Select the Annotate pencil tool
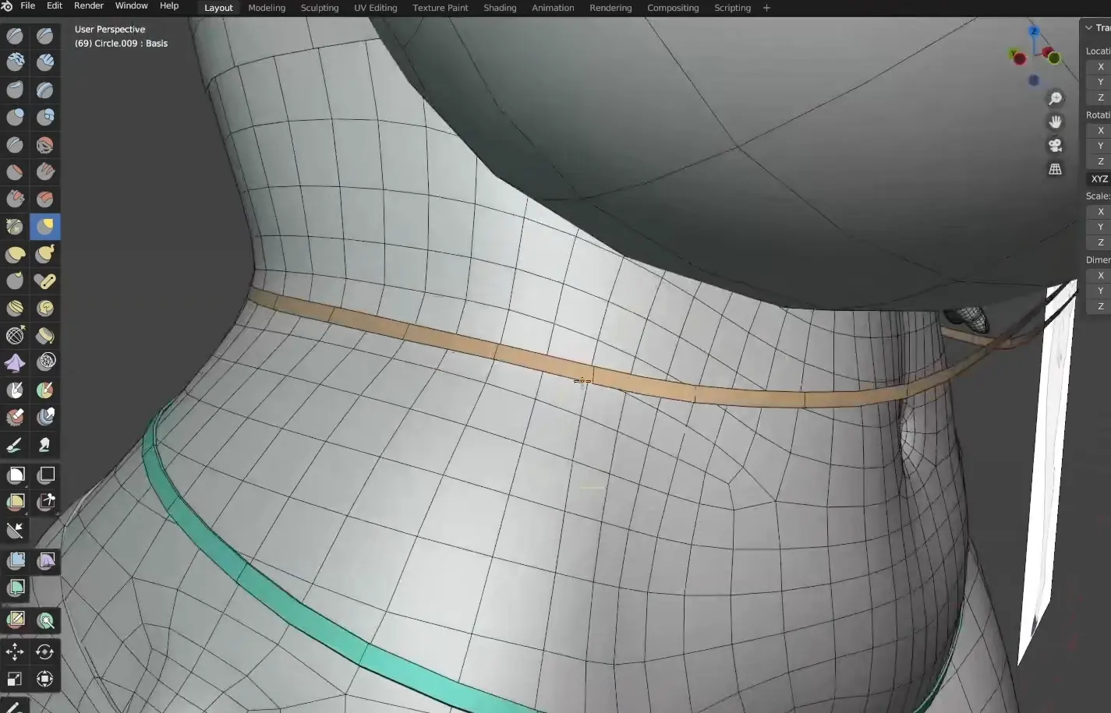Image resolution: width=1111 pixels, height=713 pixels. click(13, 708)
